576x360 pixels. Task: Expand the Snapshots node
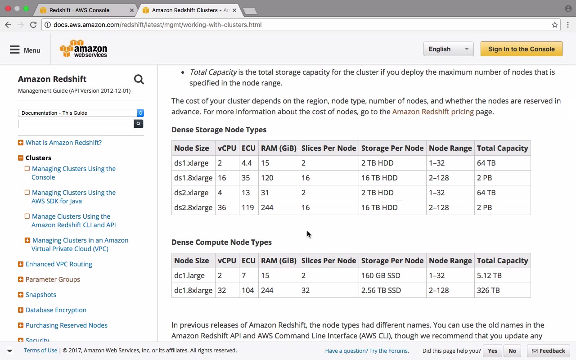21,295
